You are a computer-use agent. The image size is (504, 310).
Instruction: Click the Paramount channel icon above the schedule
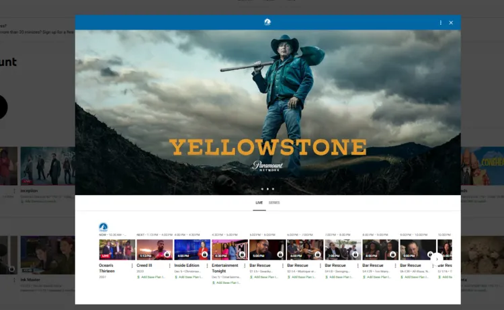[103, 227]
